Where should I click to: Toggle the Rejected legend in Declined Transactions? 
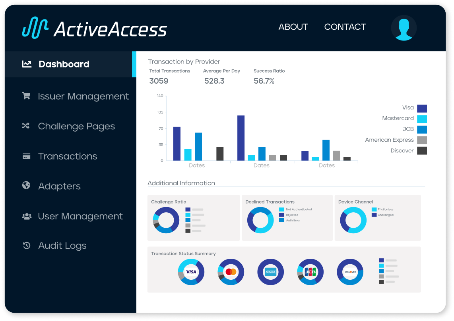(289, 215)
